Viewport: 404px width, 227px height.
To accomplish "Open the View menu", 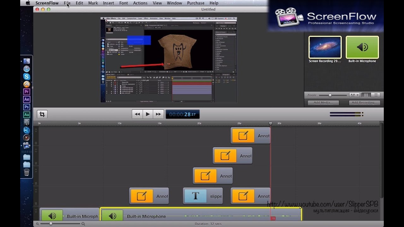I will (157, 3).
